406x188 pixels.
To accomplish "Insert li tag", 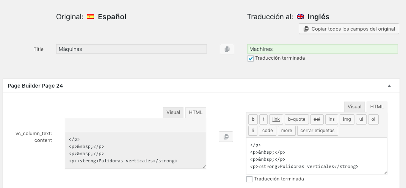I will [253, 131].
